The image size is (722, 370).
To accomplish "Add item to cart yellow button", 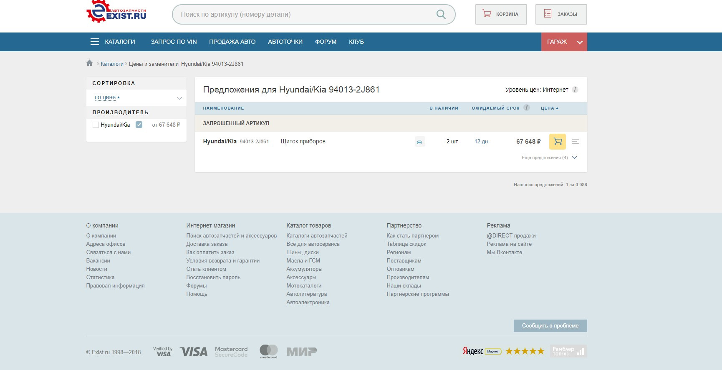I will pyautogui.click(x=558, y=142).
